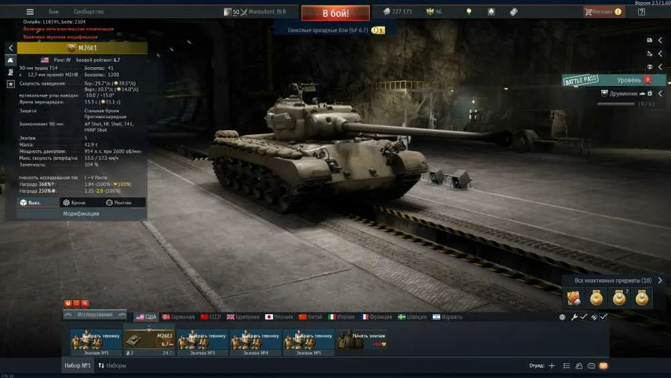Image resolution: width=671 pixels, height=378 pixels.
Task: Click the light bulb icon in top bar
Action: tap(469, 12)
